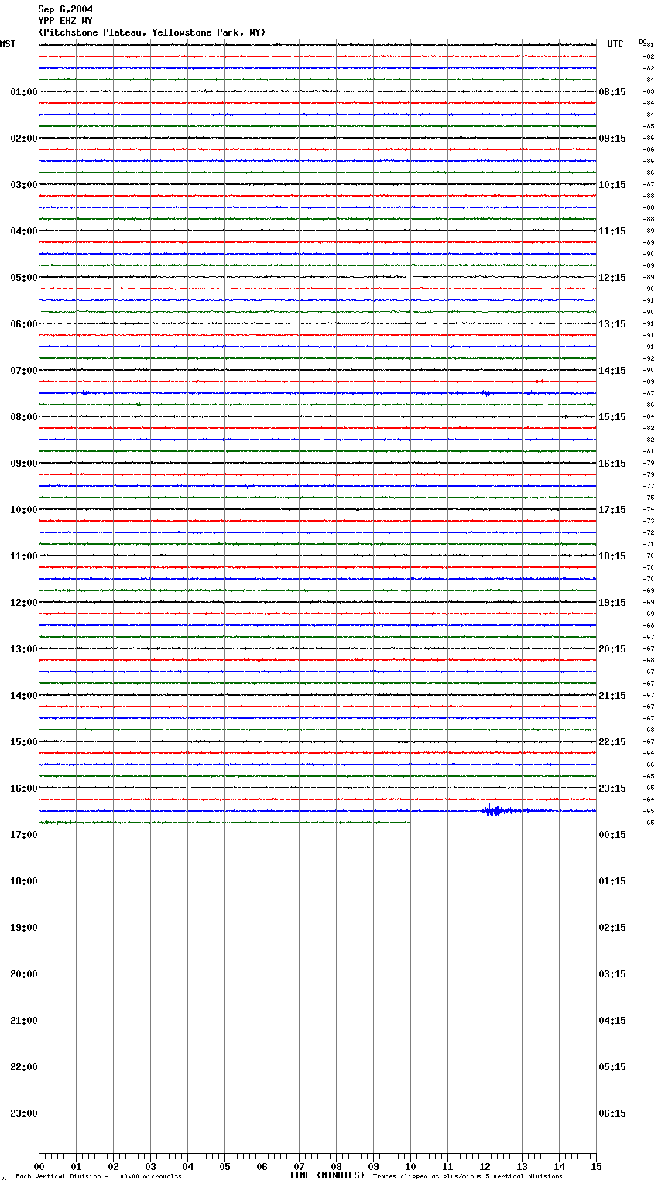Select the 03:00 MST hour label
The height and width of the screenshot is (1187, 658).
[x=24, y=185]
